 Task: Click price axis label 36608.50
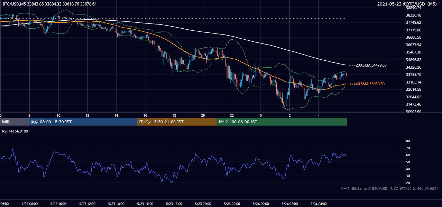click(413, 37)
